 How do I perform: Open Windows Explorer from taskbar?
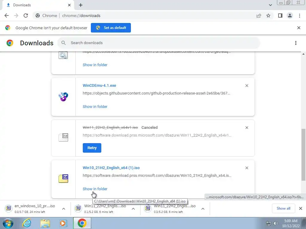45,223
